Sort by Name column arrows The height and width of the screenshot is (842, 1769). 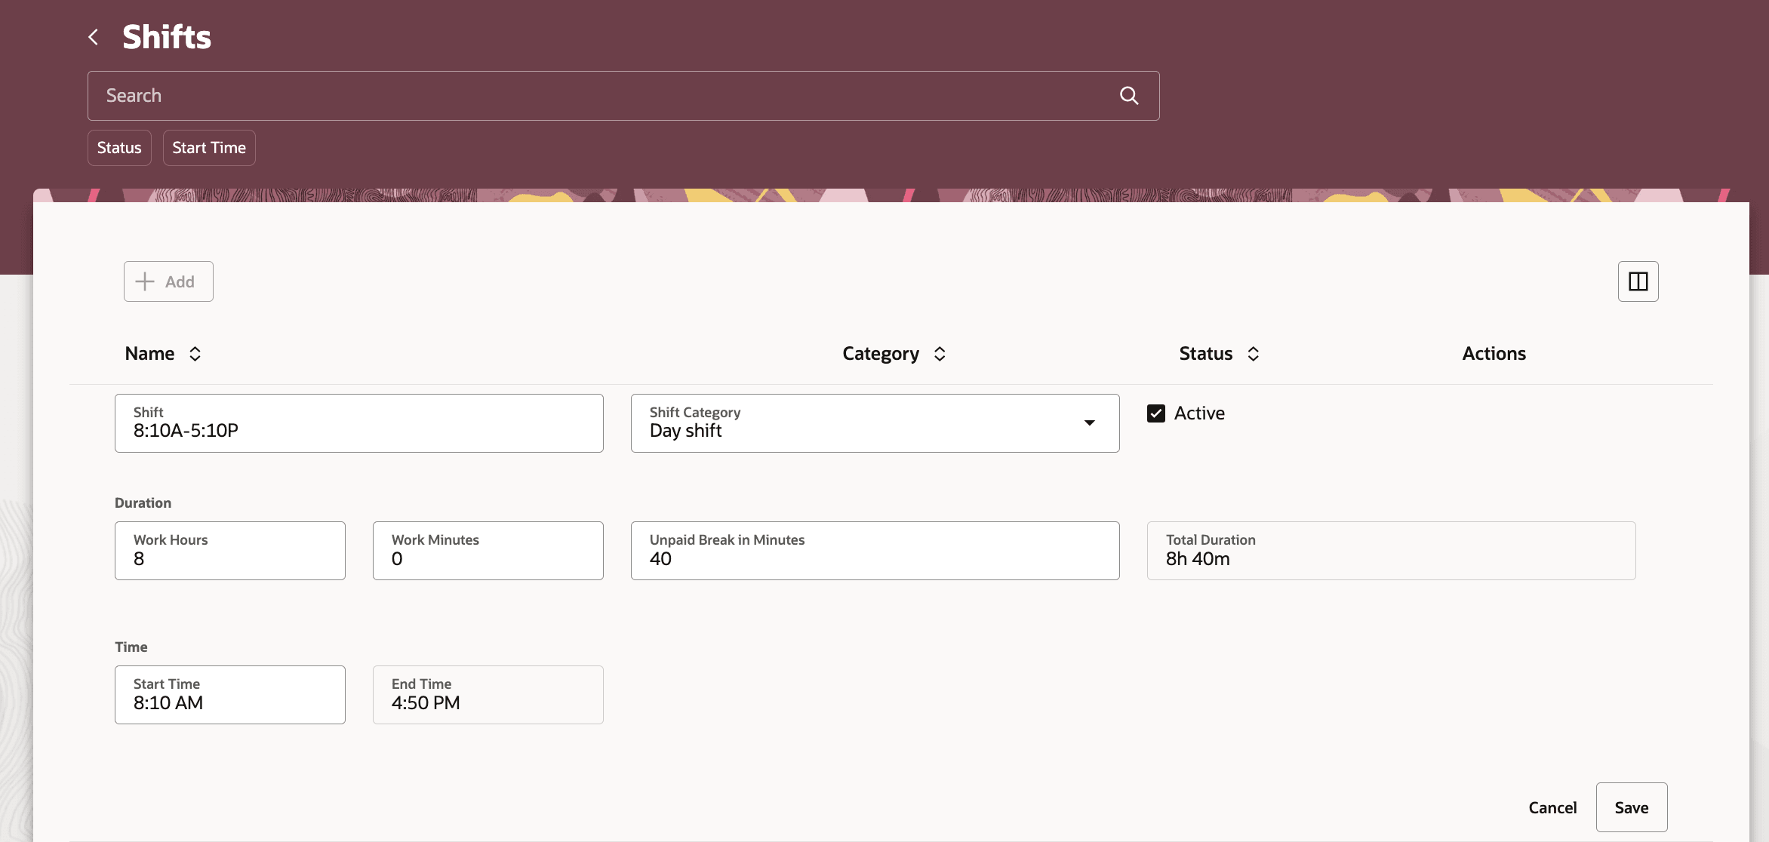coord(195,354)
